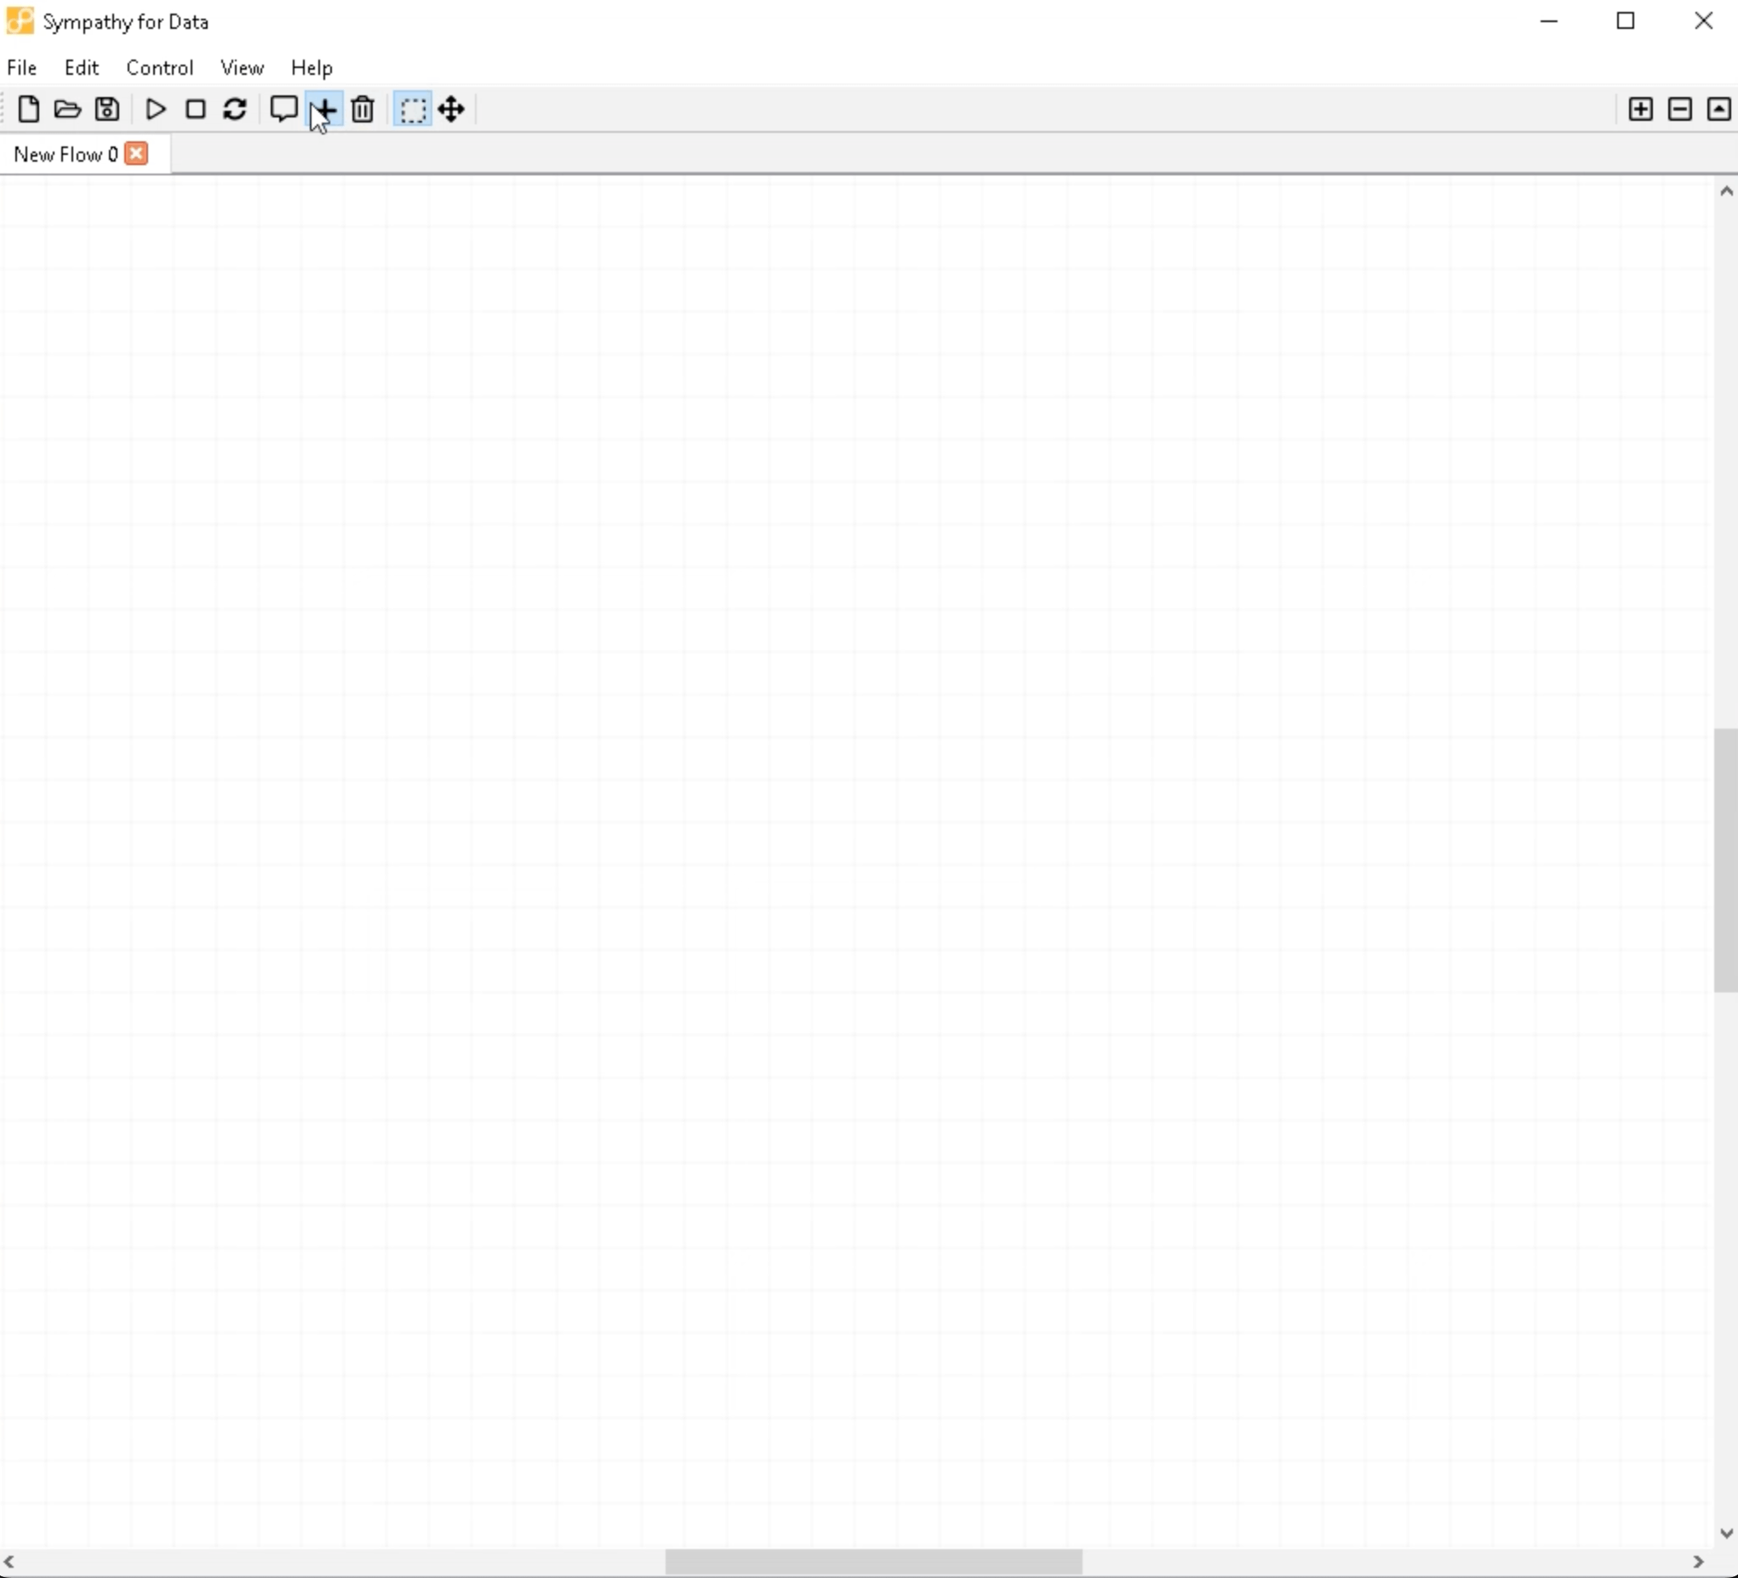The width and height of the screenshot is (1738, 1578).
Task: Reload the flow with the circular arrows icon
Action: [x=236, y=110]
